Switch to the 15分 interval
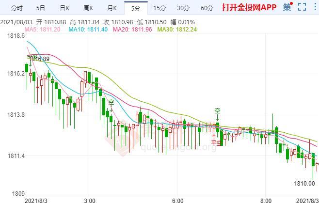This screenshot has height=203, width=319. [159, 8]
